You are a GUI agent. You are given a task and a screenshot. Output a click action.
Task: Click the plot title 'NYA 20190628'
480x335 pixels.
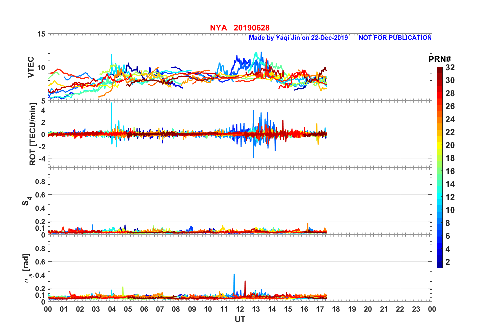(x=240, y=28)
